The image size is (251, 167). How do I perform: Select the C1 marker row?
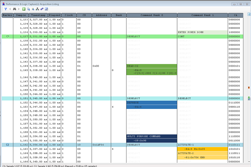point(8,36)
